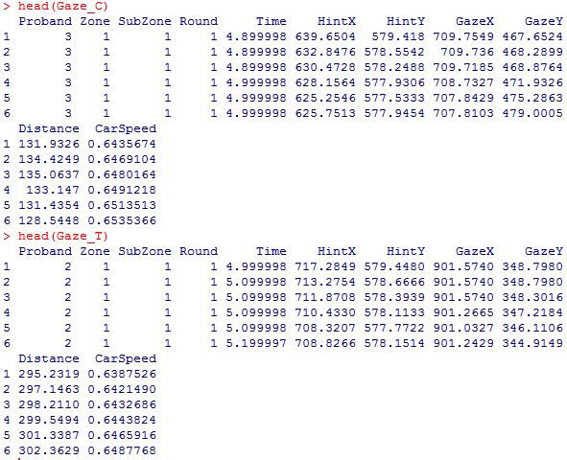Screen dimensions: 567x460
Task: Select Distance value 299.5494
Action: pyautogui.click(x=49, y=420)
